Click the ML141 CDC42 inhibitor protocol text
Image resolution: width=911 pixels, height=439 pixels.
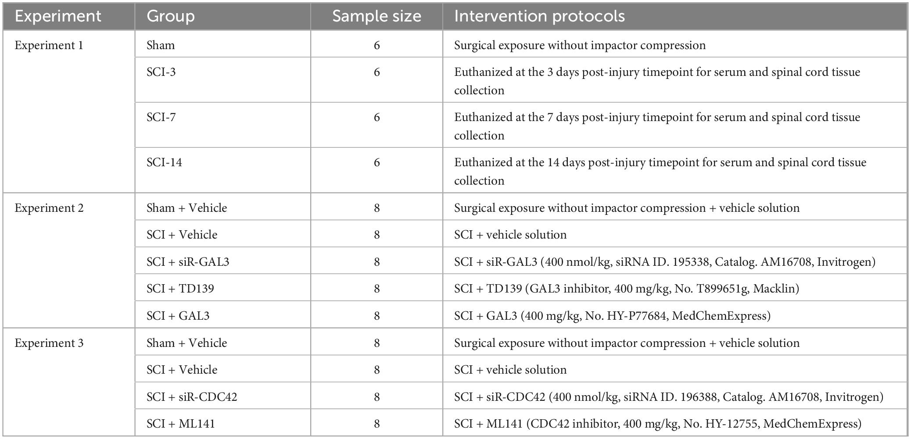[x=657, y=424]
